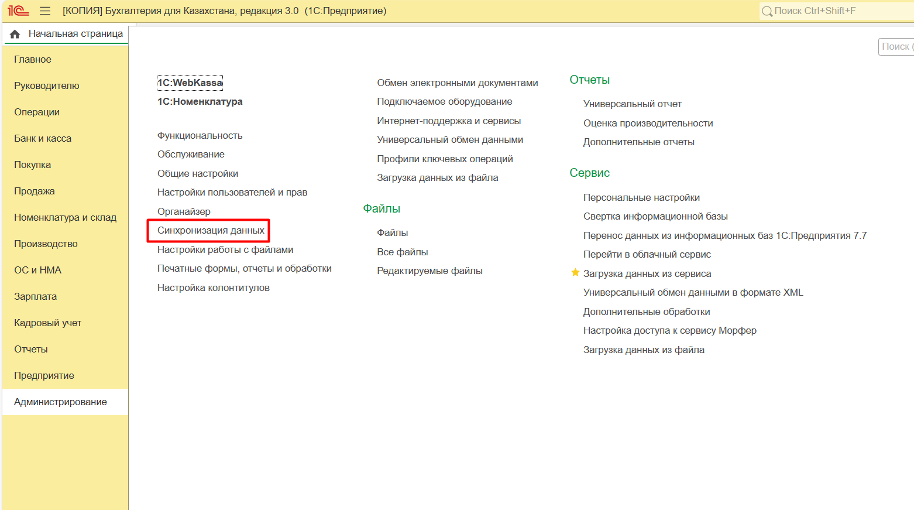This screenshot has height=510, width=914.
Task: Click the yellow favorite star icon
Action: [575, 273]
